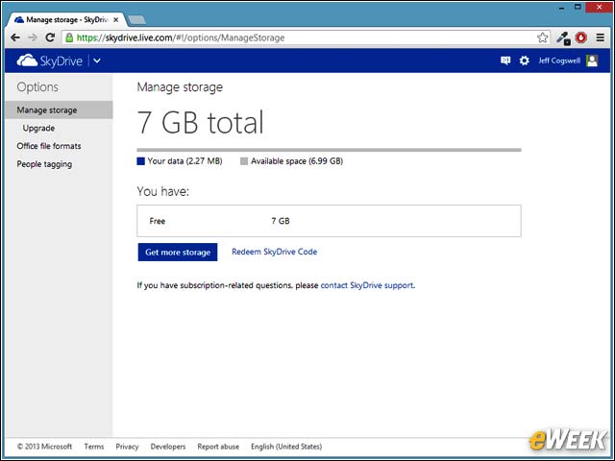Image resolution: width=615 pixels, height=461 pixels.
Task: Bookmark page with the star icon
Action: [542, 37]
